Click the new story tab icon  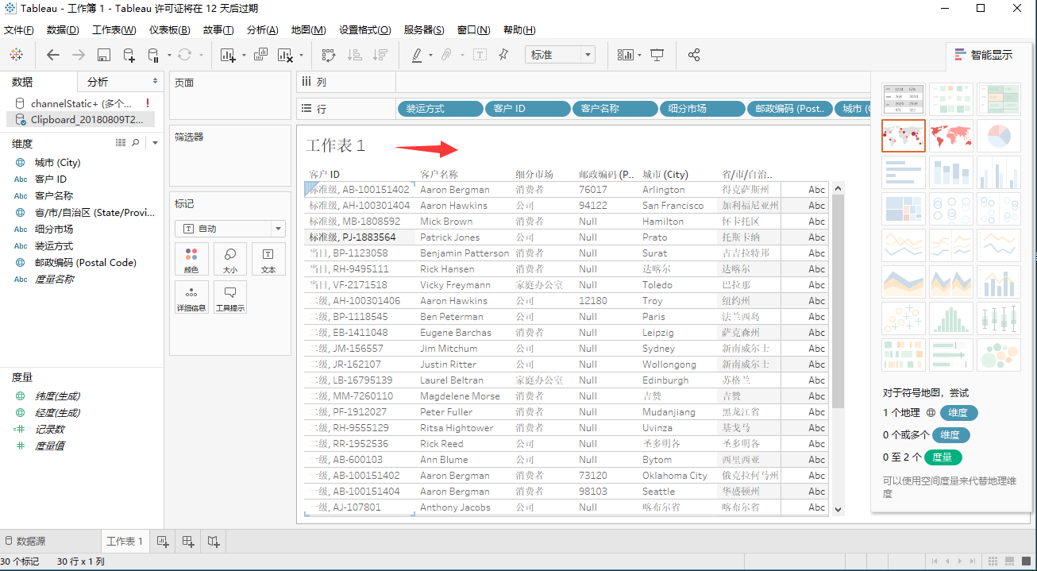click(x=214, y=541)
